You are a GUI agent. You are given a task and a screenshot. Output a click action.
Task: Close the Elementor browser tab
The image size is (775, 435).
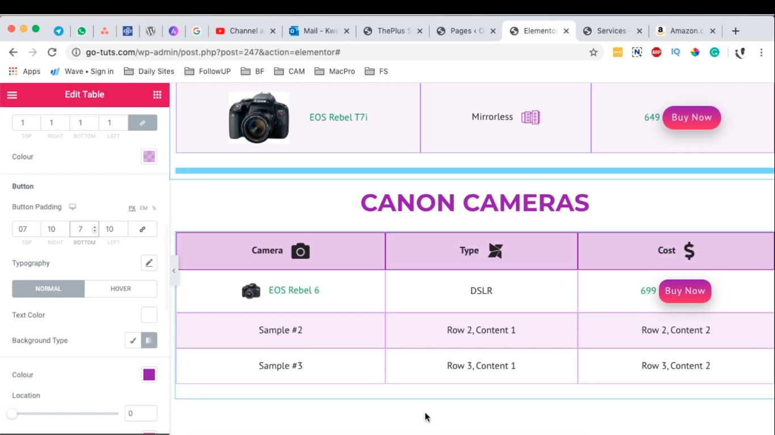pyautogui.click(x=566, y=31)
